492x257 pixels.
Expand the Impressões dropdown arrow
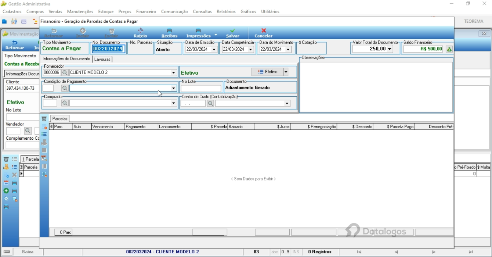tap(216, 35)
